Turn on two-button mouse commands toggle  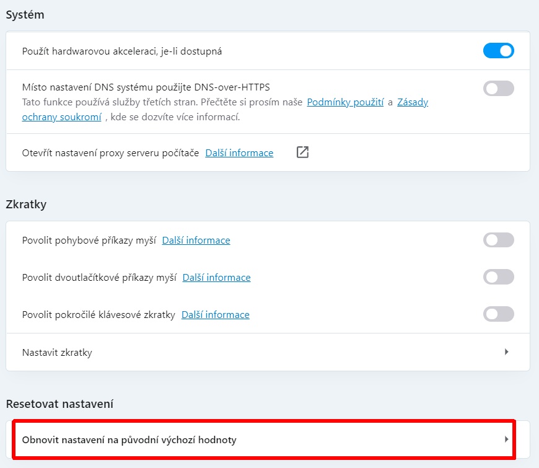pyautogui.click(x=498, y=277)
